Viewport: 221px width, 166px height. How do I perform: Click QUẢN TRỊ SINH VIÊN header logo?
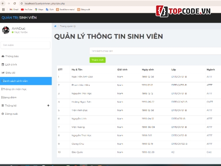tap(19, 18)
